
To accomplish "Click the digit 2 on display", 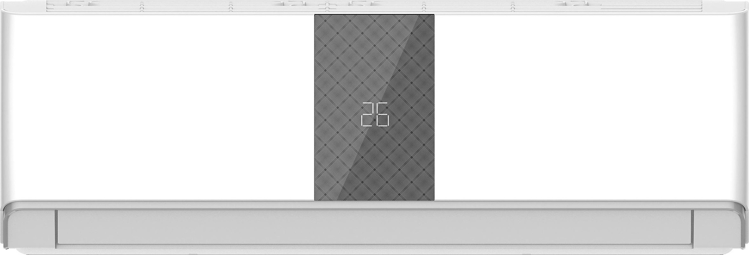I will pos(367,114).
